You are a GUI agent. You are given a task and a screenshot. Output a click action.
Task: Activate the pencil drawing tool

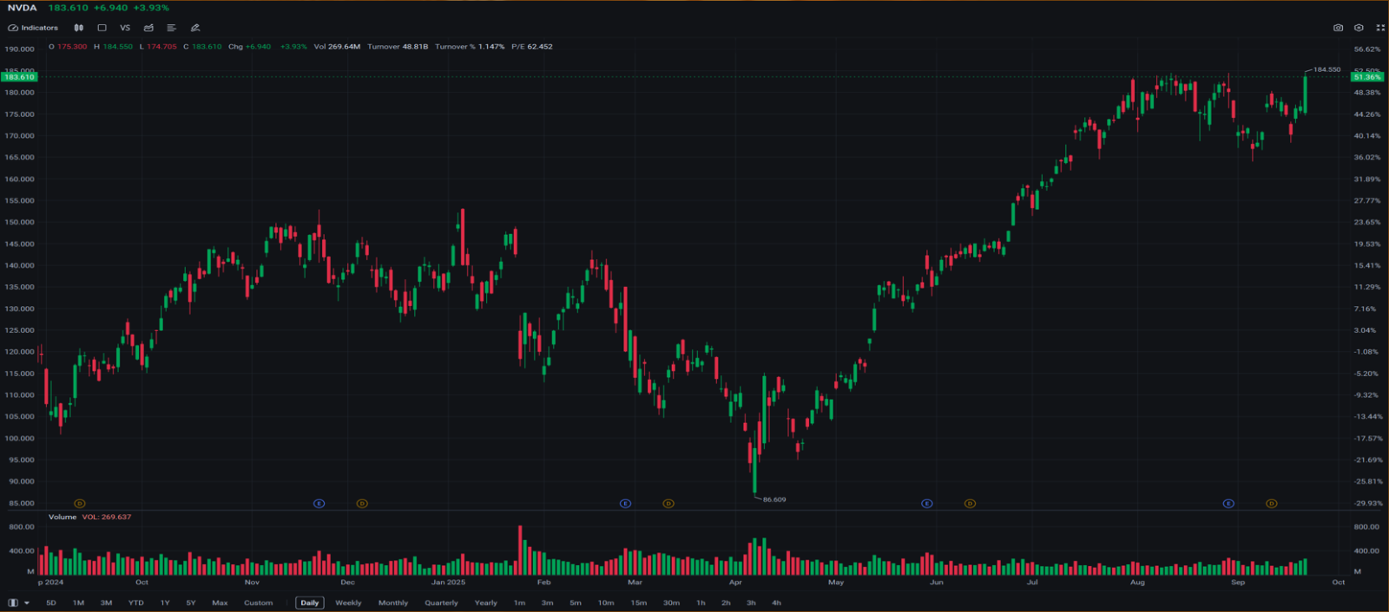pos(195,28)
